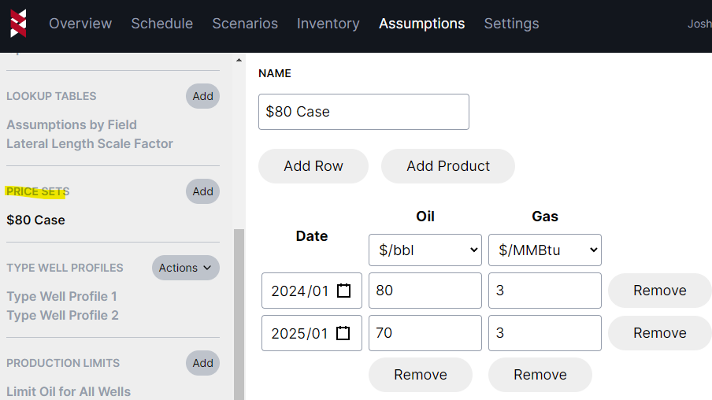Expand the Gas unit $/MMBtu dropdown
Screen dimensions: 712x400
pos(545,250)
